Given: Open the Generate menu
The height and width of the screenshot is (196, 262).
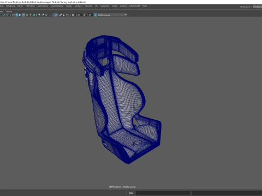Looking at the screenshot, I should coord(105,6).
